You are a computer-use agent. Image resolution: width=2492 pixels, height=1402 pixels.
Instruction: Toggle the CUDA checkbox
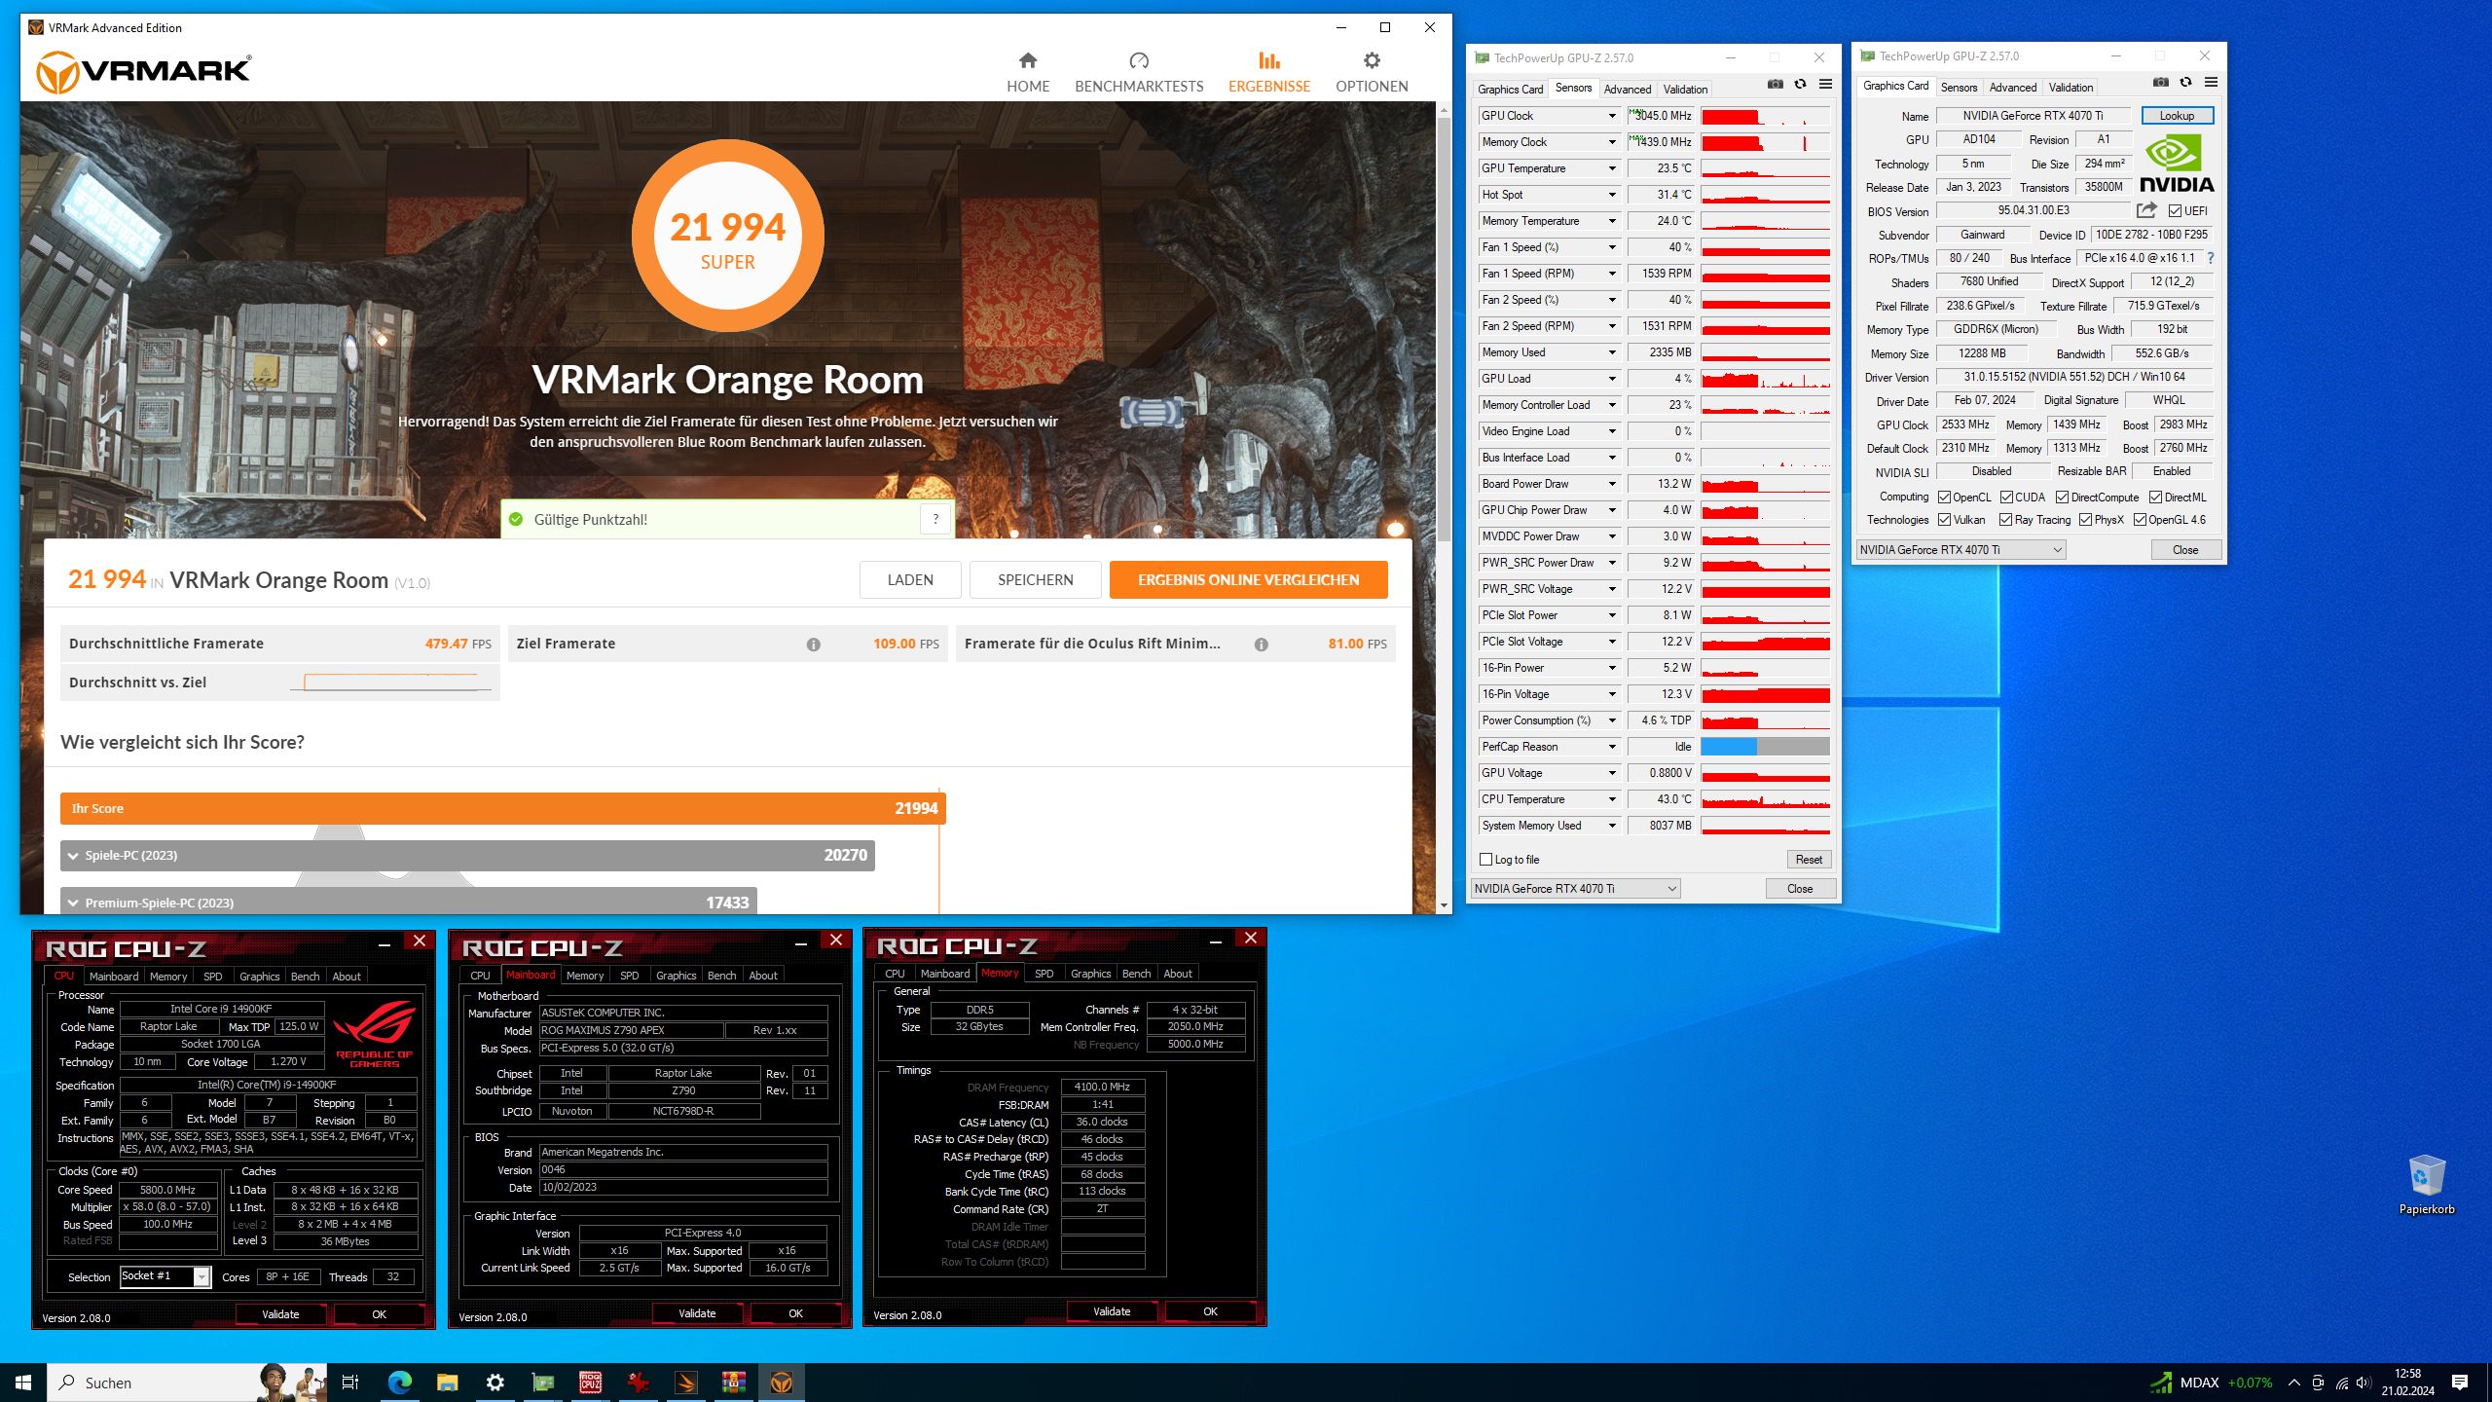(2006, 498)
